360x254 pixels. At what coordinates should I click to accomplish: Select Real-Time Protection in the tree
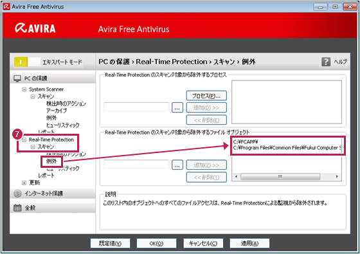[51, 140]
